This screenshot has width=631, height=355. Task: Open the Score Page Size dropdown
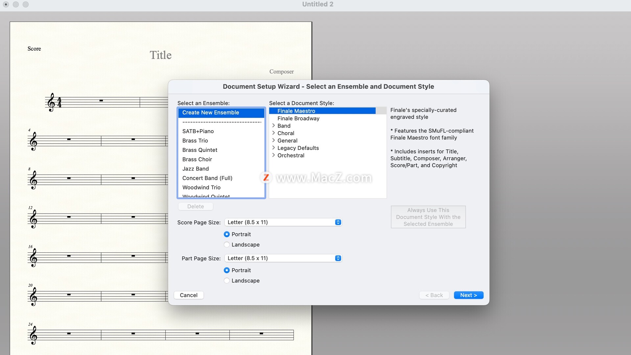[x=283, y=222]
